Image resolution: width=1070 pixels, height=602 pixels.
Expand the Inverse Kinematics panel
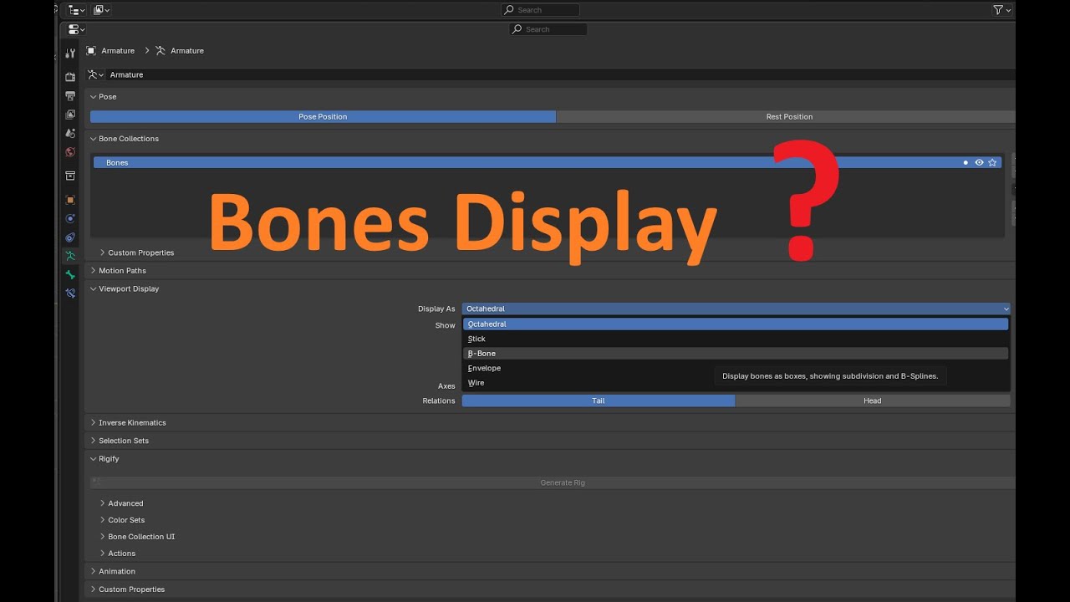tap(94, 423)
